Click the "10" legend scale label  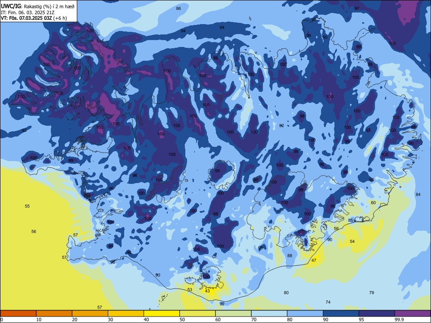pos(39,320)
